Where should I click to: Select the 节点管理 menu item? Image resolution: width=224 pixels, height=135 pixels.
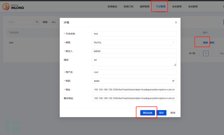[160, 6]
